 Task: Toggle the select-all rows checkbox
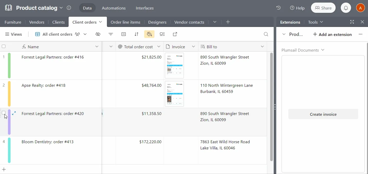pos(4,46)
